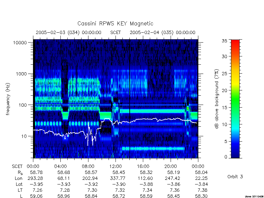Click the Lon value '22.25'
This screenshot has width=264, height=198.
click(x=201, y=178)
